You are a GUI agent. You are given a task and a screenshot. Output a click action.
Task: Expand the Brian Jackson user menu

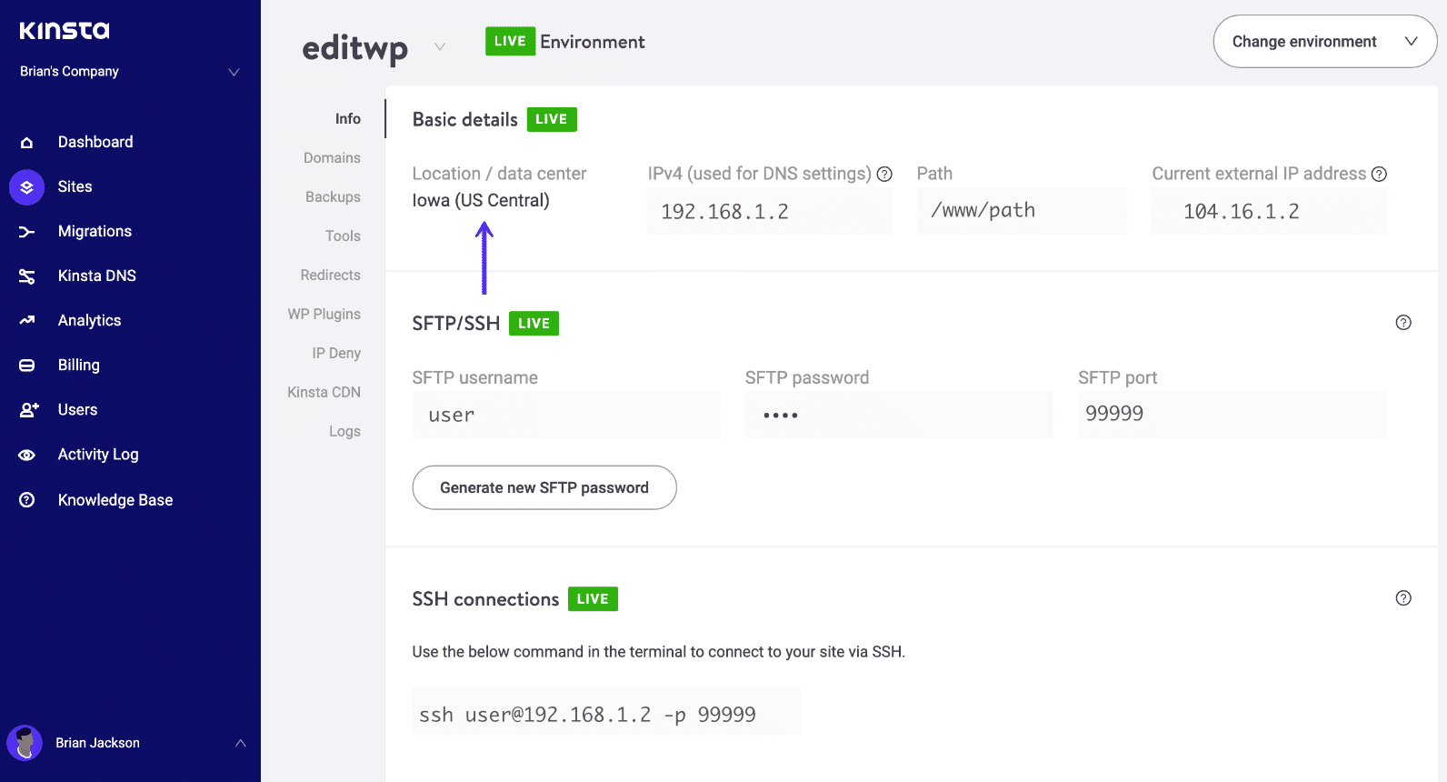click(240, 743)
